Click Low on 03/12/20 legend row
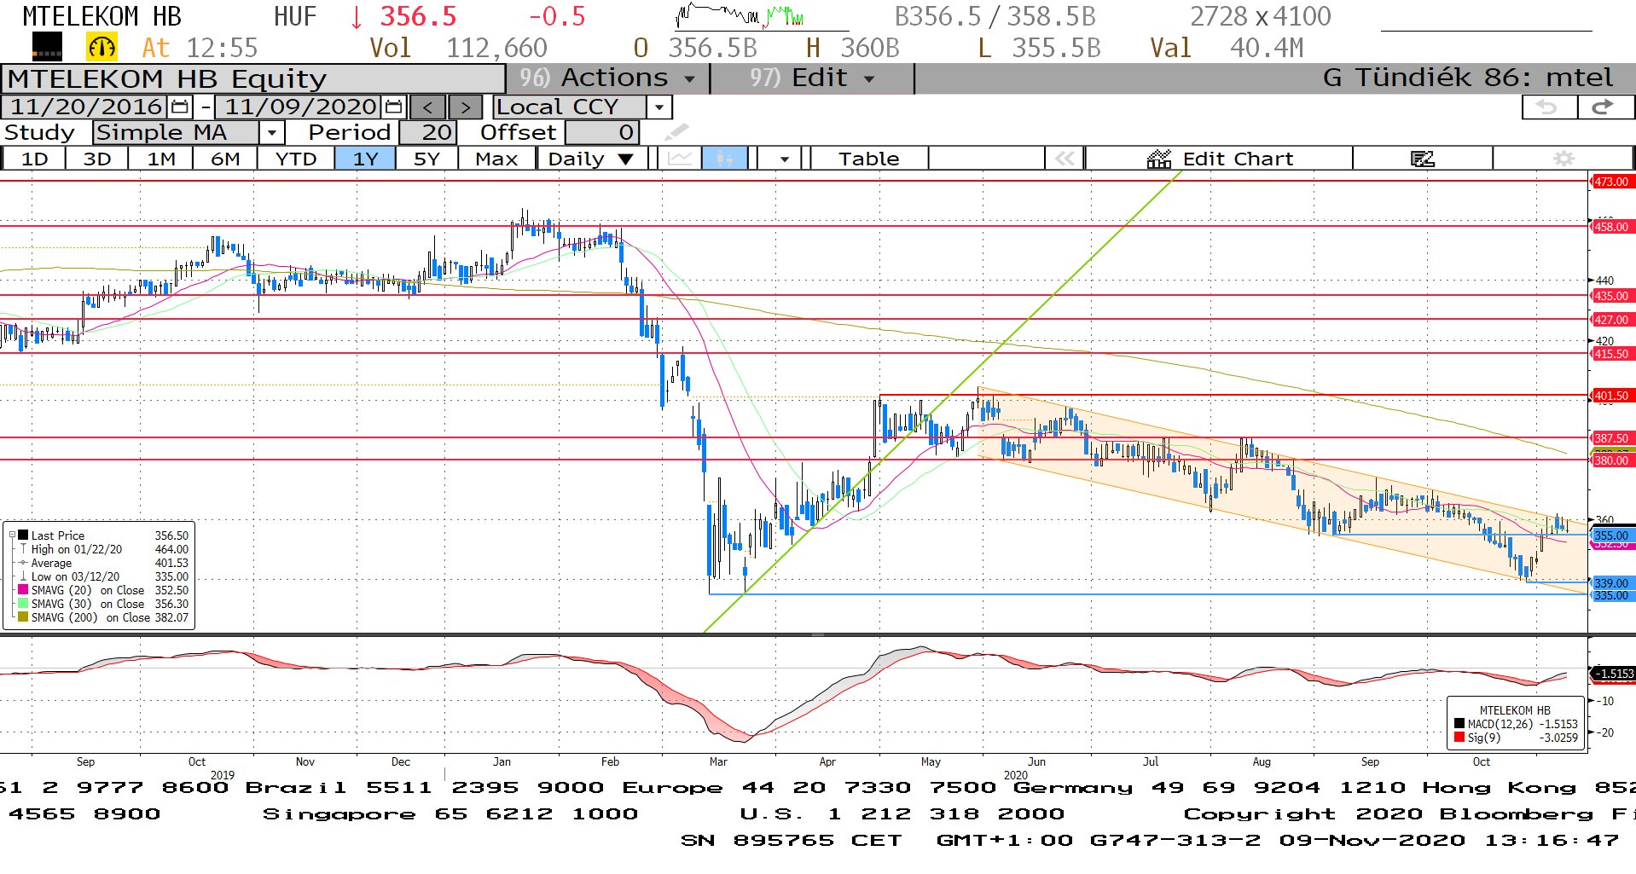Screen dimensions: 1636x874 pyautogui.click(x=103, y=576)
